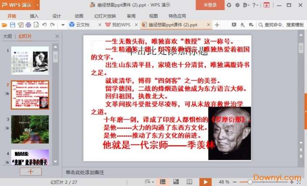Screen dimensions: 307x186
Task: Expand the WPS 演示 menu dropdown arrow
Action: (37, 5)
